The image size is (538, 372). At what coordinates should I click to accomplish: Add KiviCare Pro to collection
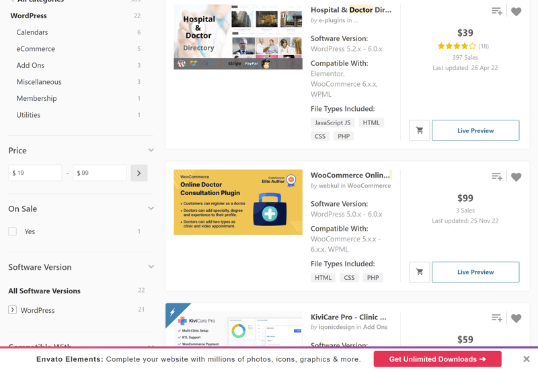coord(497,318)
